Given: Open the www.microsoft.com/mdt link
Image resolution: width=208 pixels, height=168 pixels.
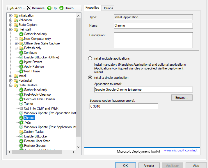Looking at the screenshot, I should (x=181, y=151).
